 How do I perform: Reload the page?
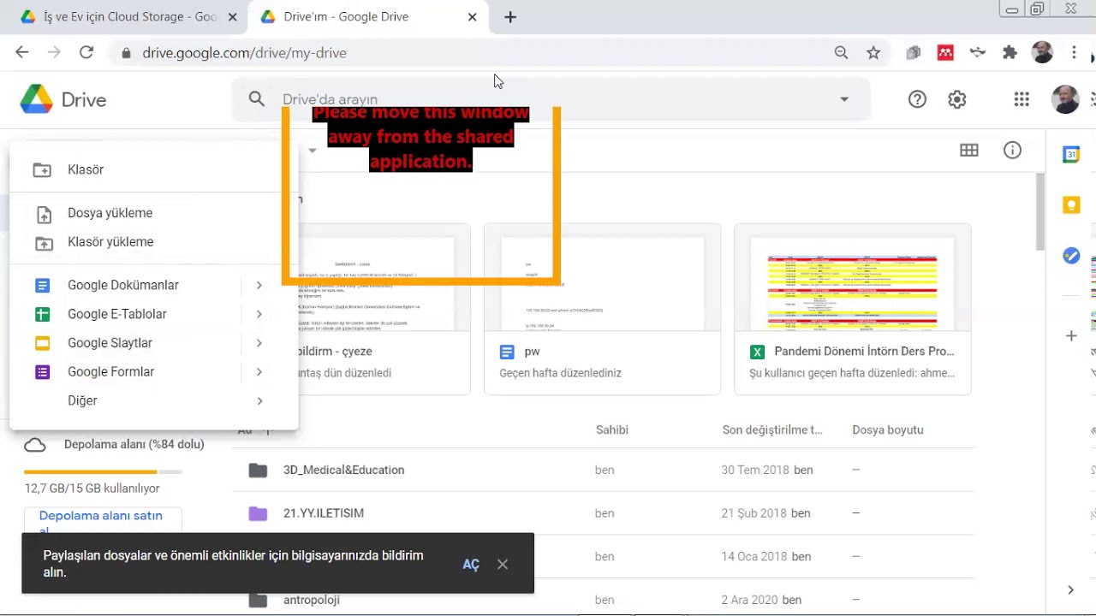pos(86,52)
